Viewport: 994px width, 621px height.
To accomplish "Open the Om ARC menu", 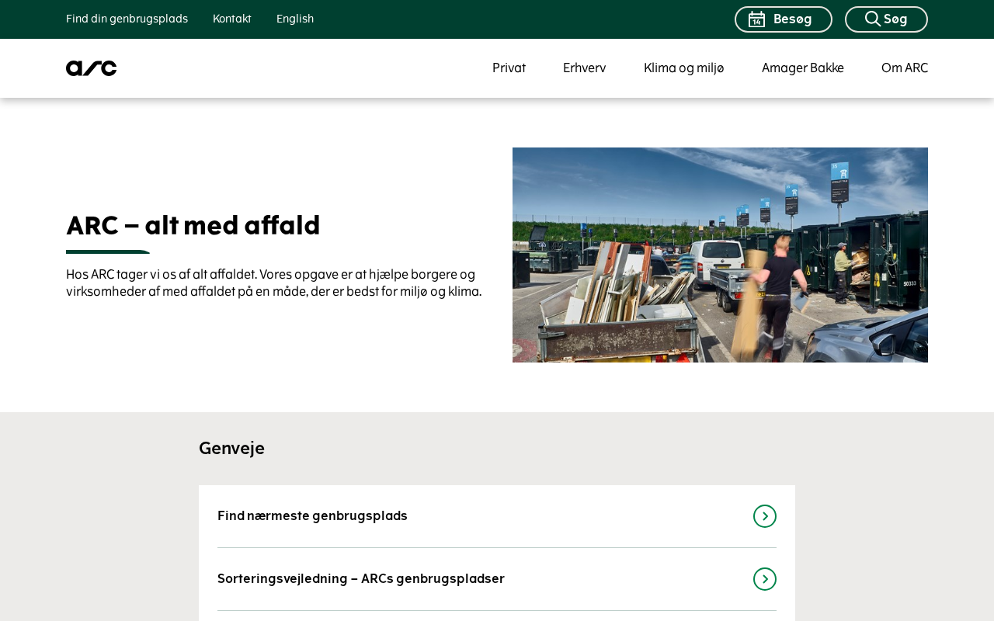I will click(904, 68).
